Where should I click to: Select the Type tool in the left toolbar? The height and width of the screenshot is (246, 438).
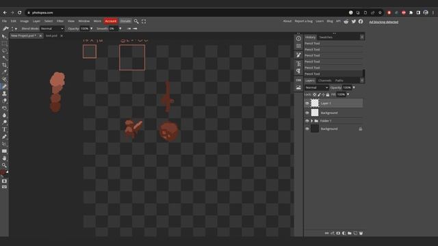pos(4,129)
